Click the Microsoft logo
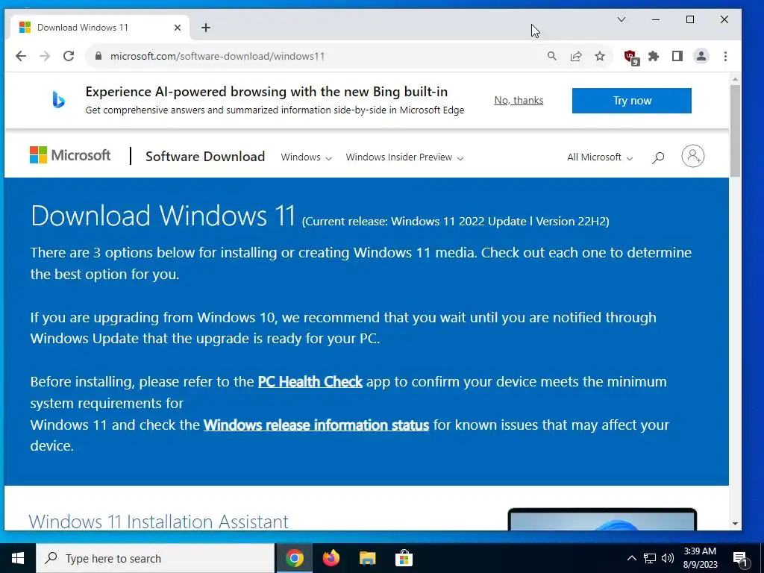 click(x=70, y=155)
